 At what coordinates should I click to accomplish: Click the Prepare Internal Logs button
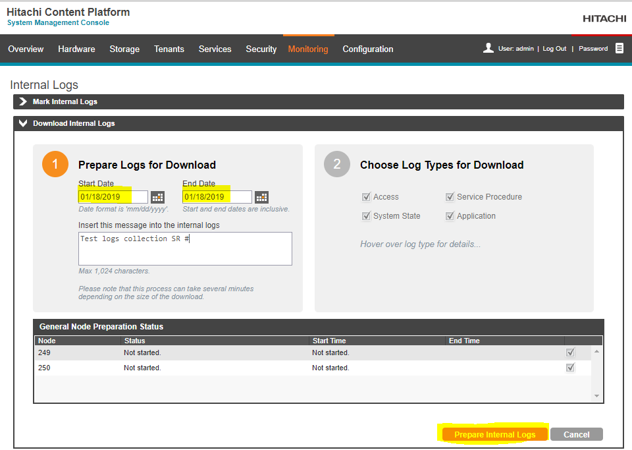click(x=494, y=434)
